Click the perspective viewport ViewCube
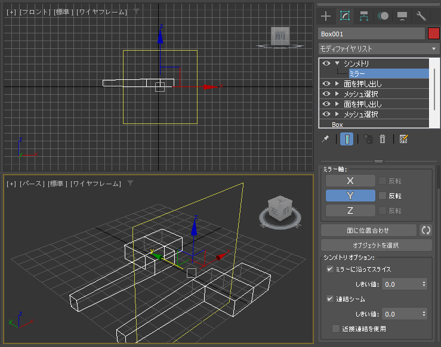 click(x=280, y=210)
